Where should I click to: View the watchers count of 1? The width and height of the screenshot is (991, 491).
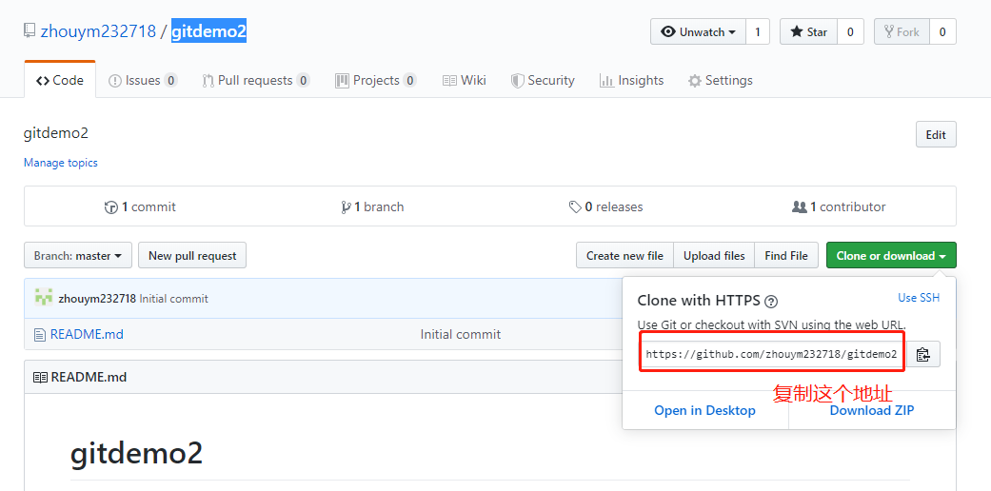[x=758, y=31]
